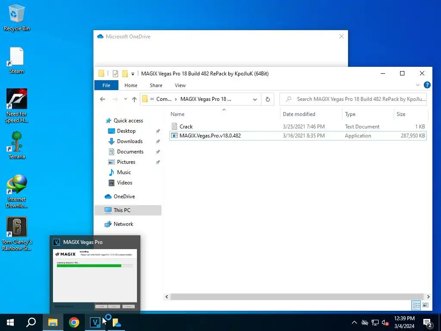The image size is (441, 331).
Task: Select This PC in navigation pane
Action: pyautogui.click(x=128, y=210)
